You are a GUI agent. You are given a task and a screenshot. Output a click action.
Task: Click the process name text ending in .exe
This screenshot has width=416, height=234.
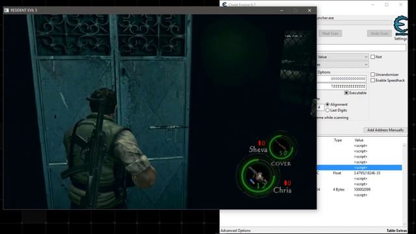point(325,18)
